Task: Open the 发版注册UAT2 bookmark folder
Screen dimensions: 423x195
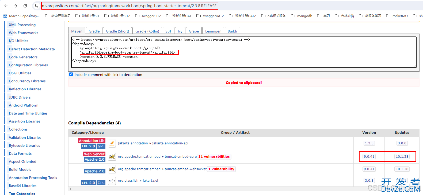Action: click(242, 16)
